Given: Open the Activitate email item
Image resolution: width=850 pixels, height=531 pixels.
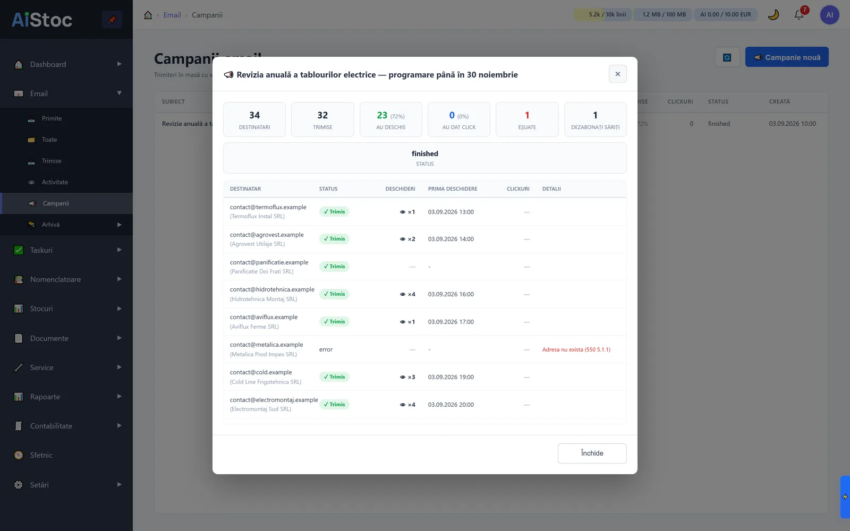Looking at the screenshot, I should tap(66, 182).
